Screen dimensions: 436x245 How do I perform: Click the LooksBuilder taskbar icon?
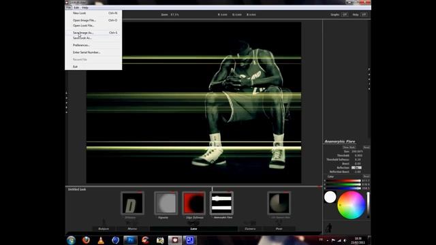pyautogui.click(x=175, y=240)
